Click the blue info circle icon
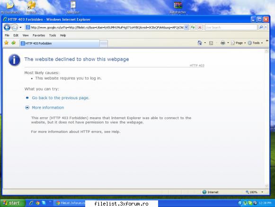The width and height of the screenshot is (275, 207). (x=14, y=60)
